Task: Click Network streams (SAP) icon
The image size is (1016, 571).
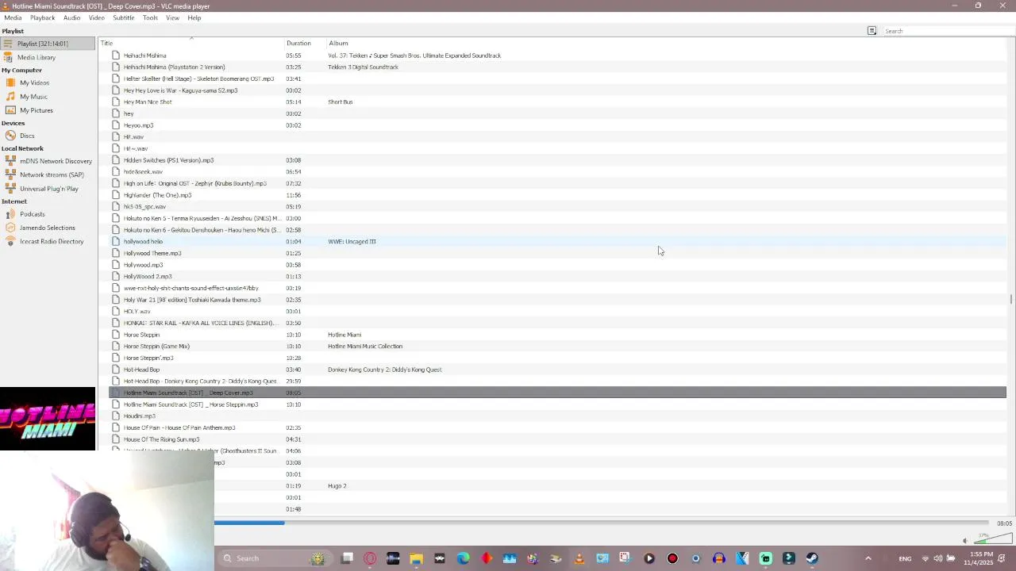Action: tap(10, 174)
